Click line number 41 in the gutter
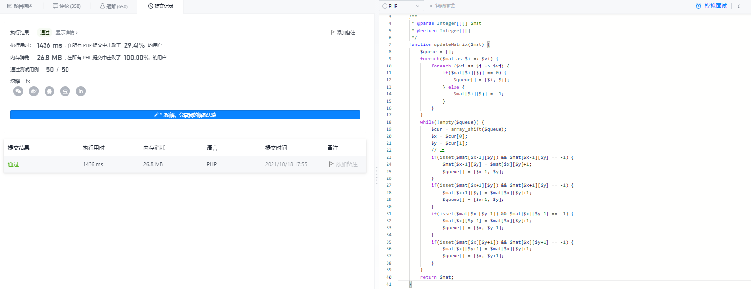This screenshot has width=751, height=289. (x=388, y=284)
